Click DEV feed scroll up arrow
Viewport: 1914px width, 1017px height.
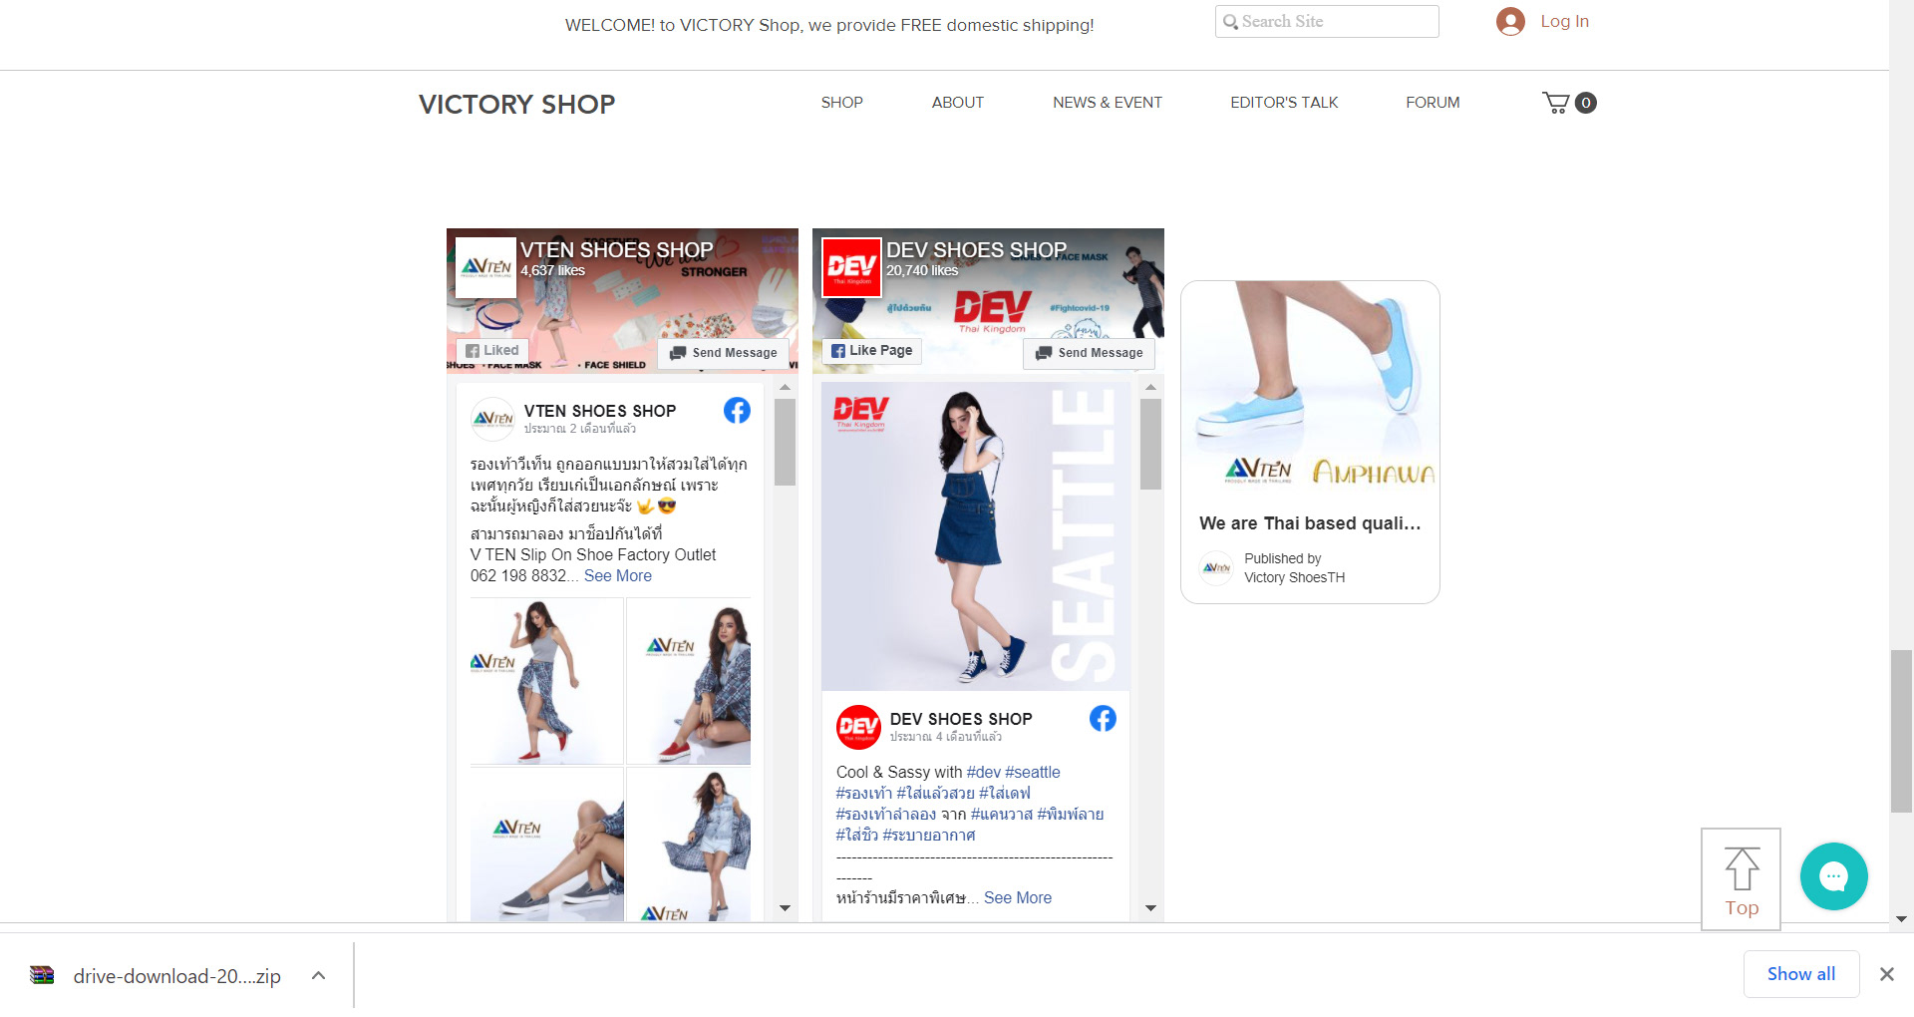pyautogui.click(x=1150, y=386)
